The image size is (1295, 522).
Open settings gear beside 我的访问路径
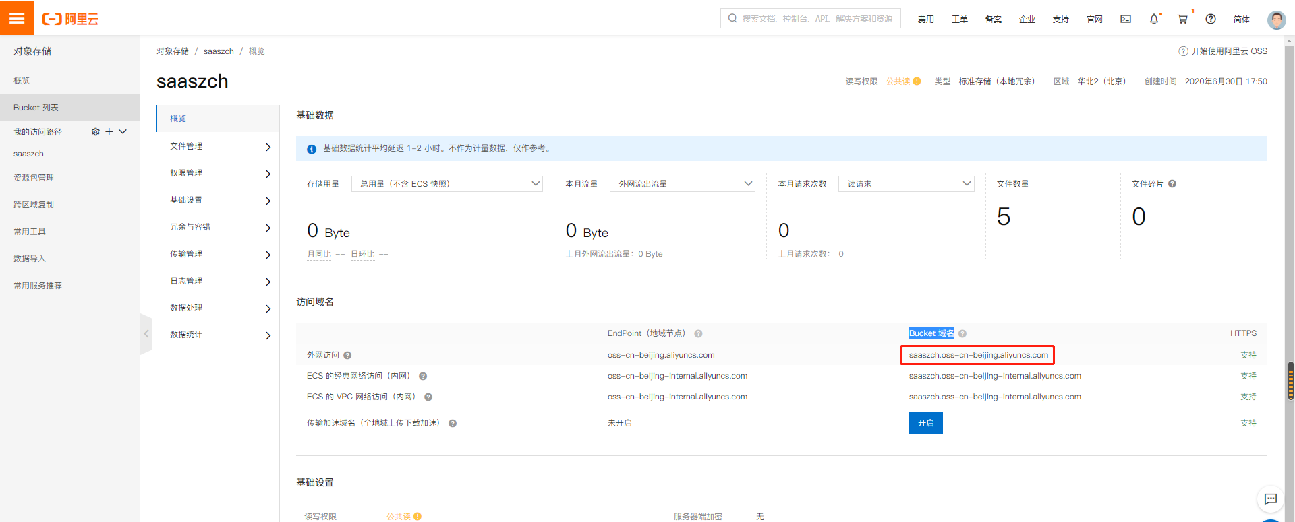click(96, 132)
